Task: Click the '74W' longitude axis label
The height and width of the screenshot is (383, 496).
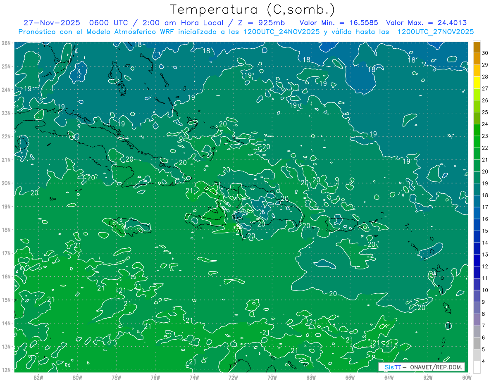Action: coord(194,377)
